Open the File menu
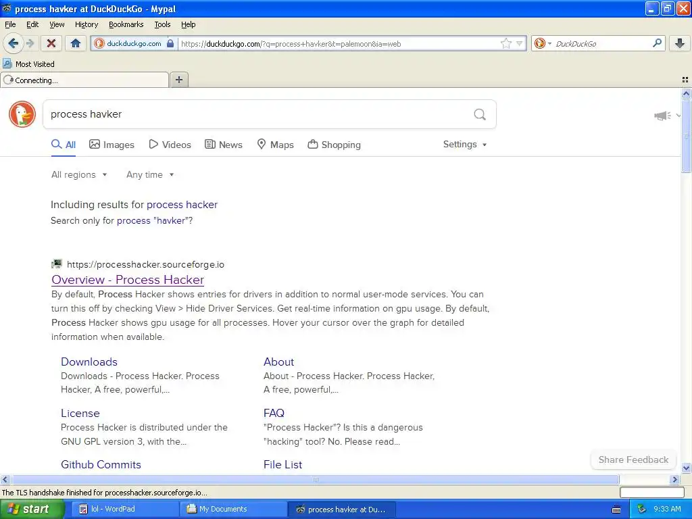Image resolution: width=692 pixels, height=519 pixels. [x=10, y=24]
